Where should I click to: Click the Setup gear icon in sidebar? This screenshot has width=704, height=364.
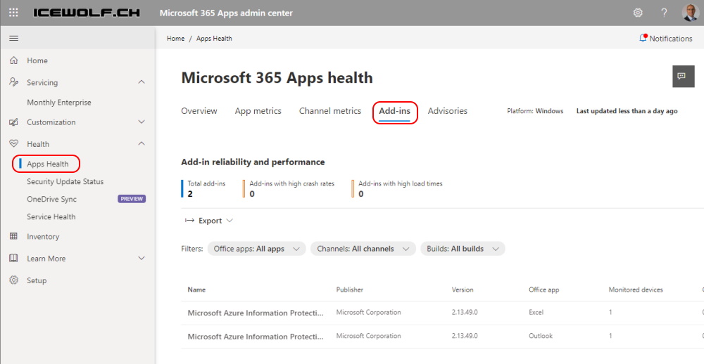click(x=14, y=280)
